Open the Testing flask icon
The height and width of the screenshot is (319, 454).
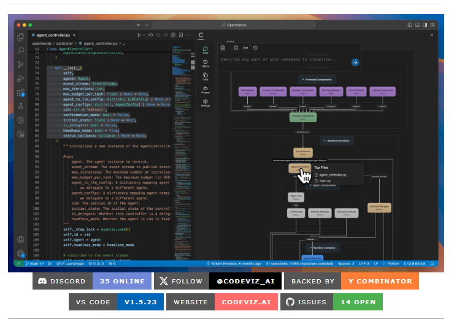point(21,106)
